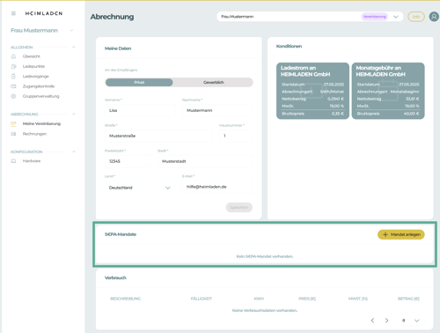The image size is (440, 333).
Task: Click the Verbrauch section heading
Action: point(115,277)
